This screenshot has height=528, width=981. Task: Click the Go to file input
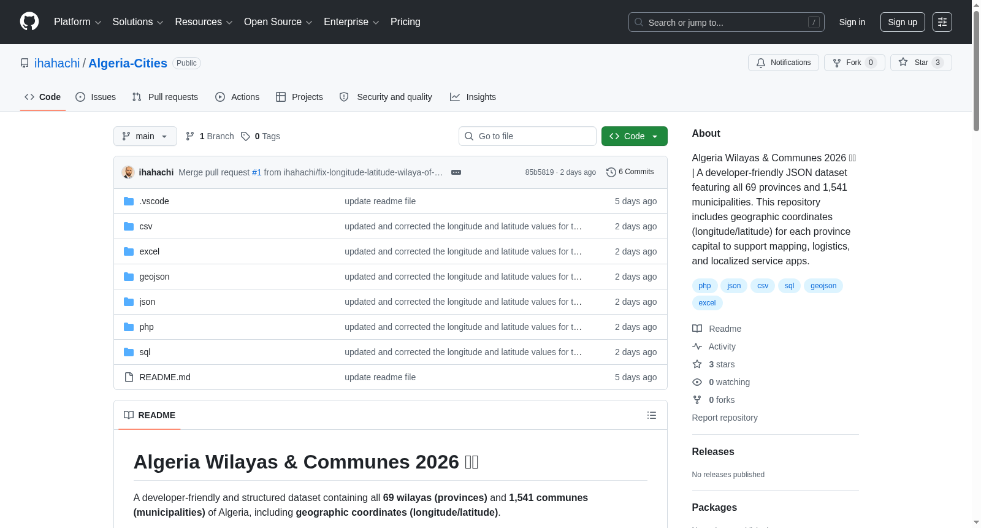coord(527,136)
